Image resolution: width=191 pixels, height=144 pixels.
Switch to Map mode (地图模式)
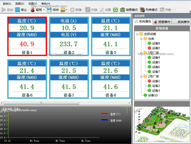[129, 10]
